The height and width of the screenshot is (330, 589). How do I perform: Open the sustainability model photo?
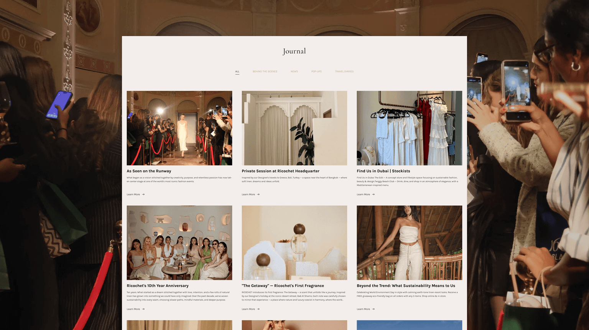409,243
